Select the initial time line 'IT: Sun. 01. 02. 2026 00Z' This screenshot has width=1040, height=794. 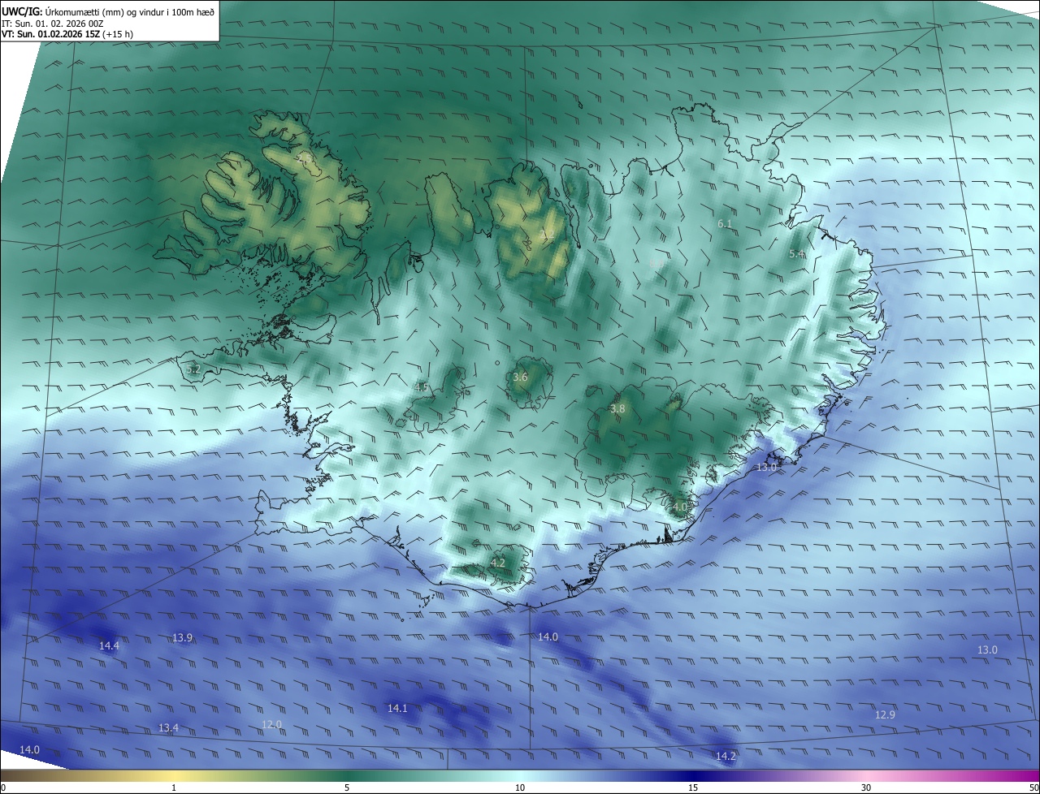pos(53,23)
